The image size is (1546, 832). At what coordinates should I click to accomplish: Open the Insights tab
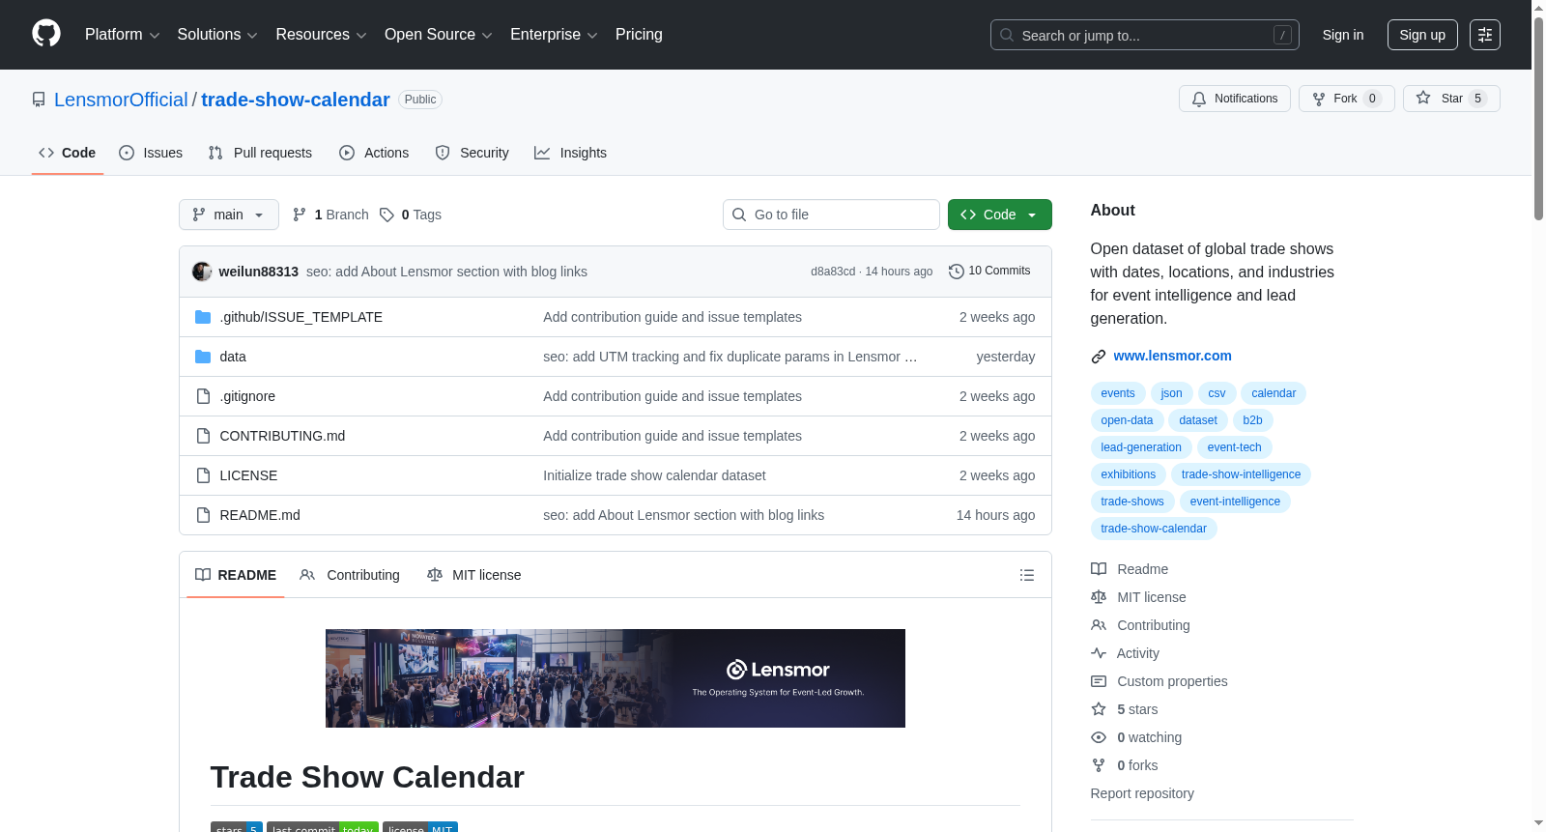tap(571, 153)
